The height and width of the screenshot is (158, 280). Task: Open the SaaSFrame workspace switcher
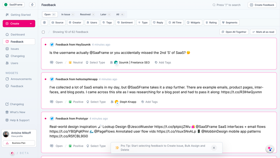click(x=14, y=5)
